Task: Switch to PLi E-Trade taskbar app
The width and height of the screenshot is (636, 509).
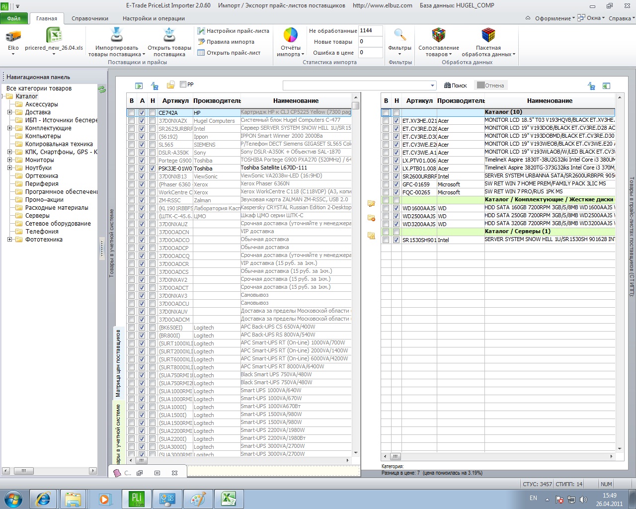Action: click(x=136, y=499)
